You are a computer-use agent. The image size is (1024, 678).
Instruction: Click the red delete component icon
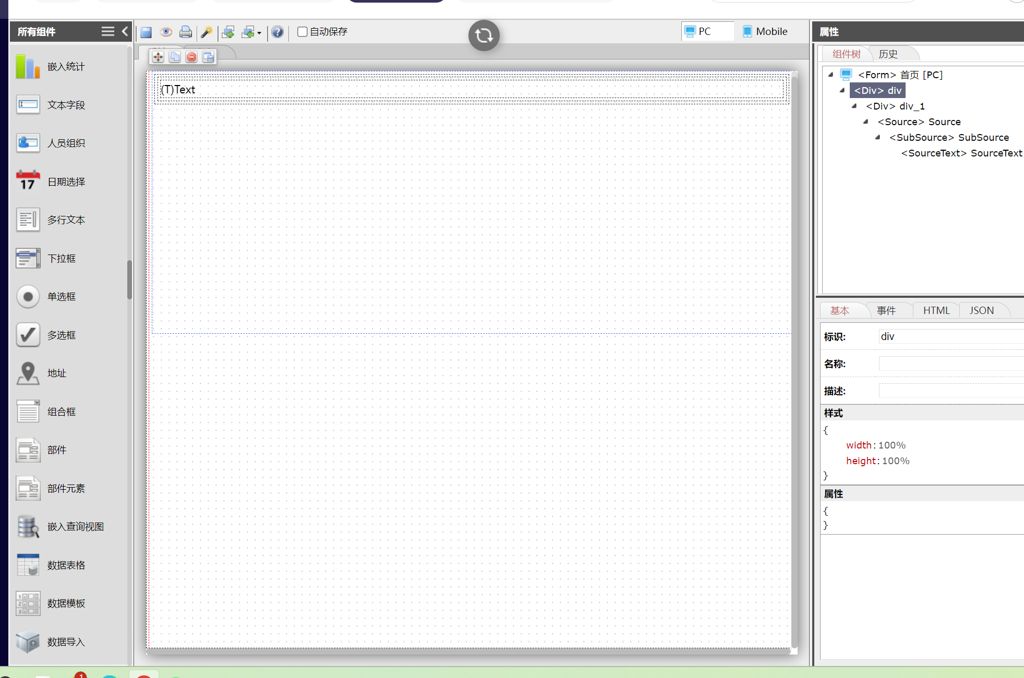point(191,57)
